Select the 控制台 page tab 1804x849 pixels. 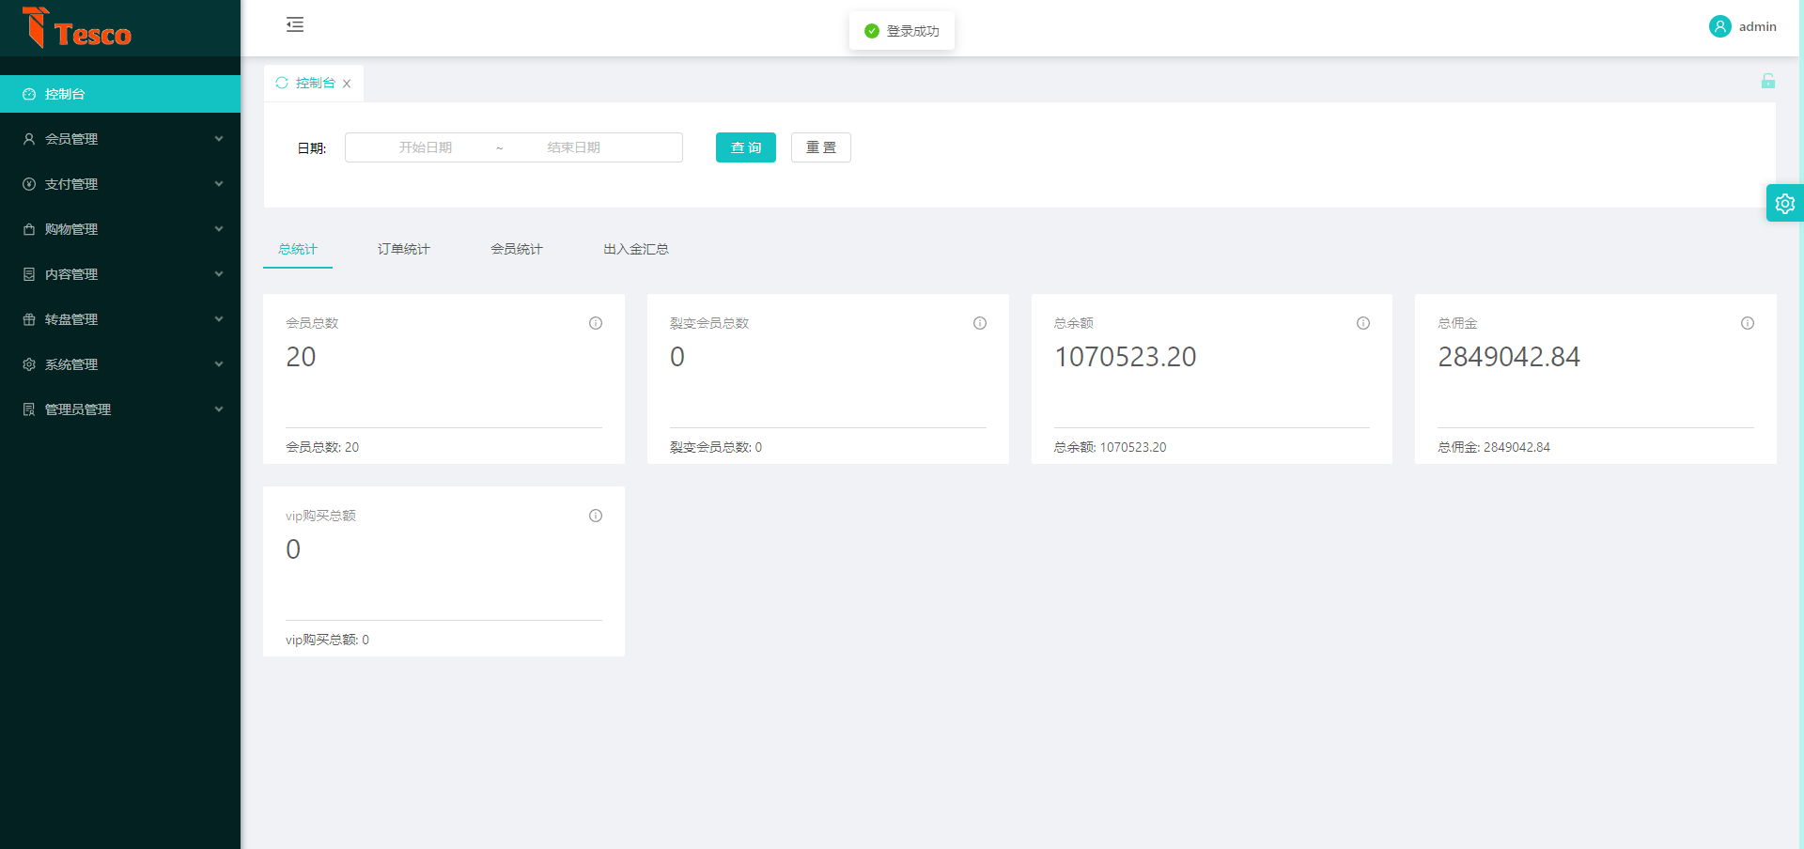pyautogui.click(x=316, y=83)
